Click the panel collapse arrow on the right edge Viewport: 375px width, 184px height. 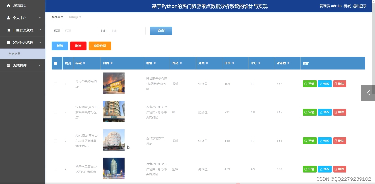click(x=368, y=93)
